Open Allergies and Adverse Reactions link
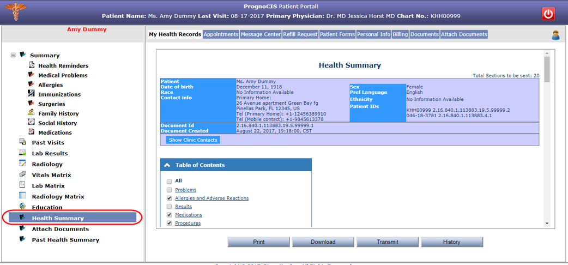This screenshot has height=265, width=568. pyautogui.click(x=212, y=198)
